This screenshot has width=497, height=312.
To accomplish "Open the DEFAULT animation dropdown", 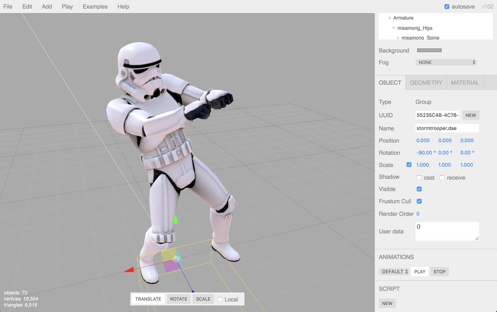I will 394,271.
